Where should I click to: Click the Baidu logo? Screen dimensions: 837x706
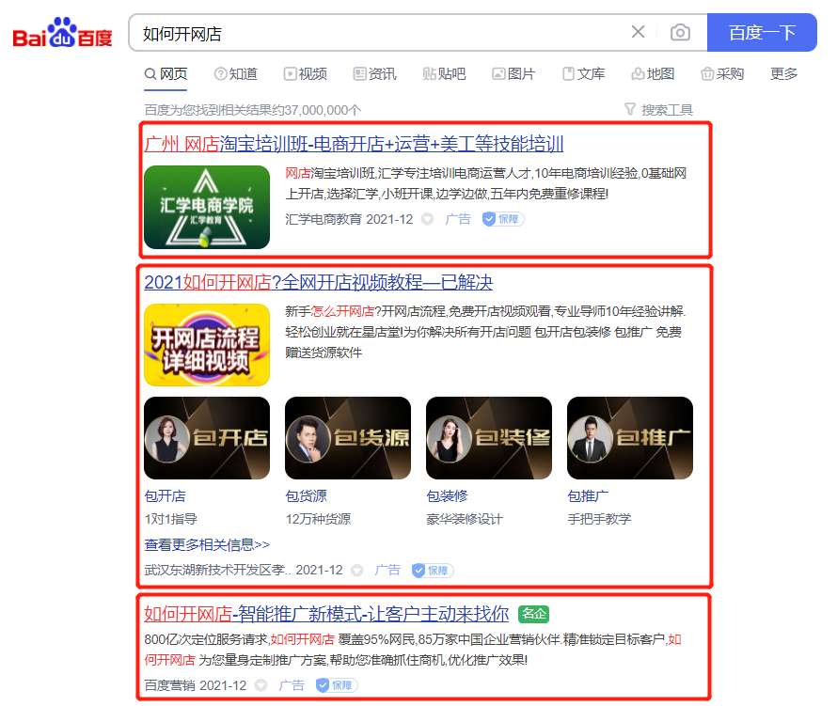[62, 35]
